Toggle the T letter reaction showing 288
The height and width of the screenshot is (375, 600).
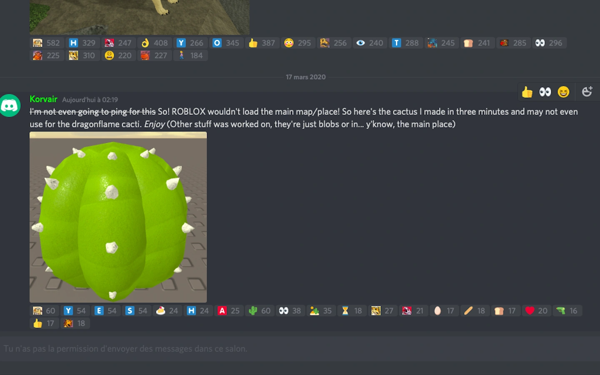(406, 43)
